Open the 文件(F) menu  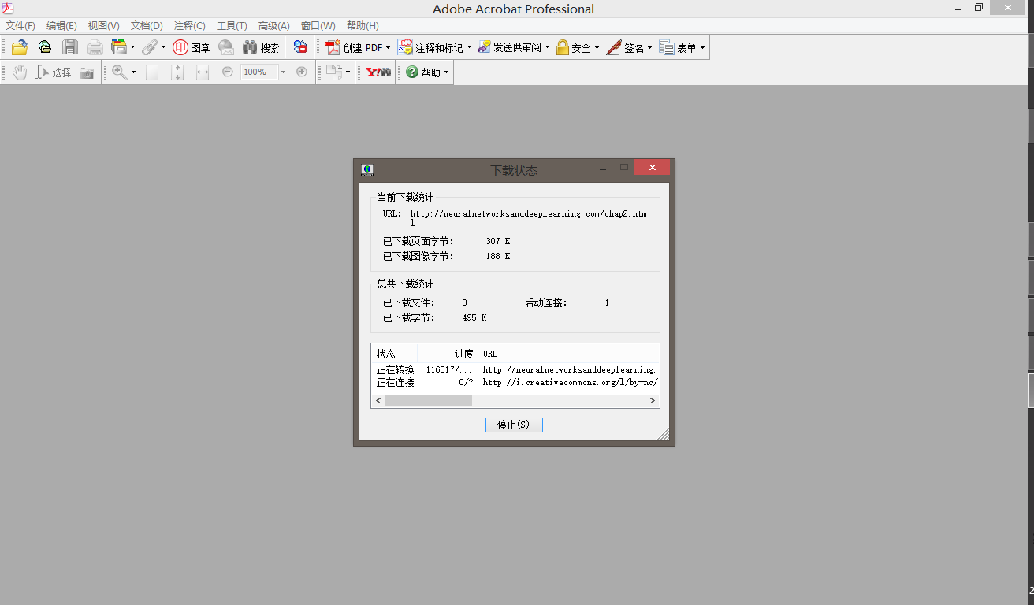pos(20,25)
